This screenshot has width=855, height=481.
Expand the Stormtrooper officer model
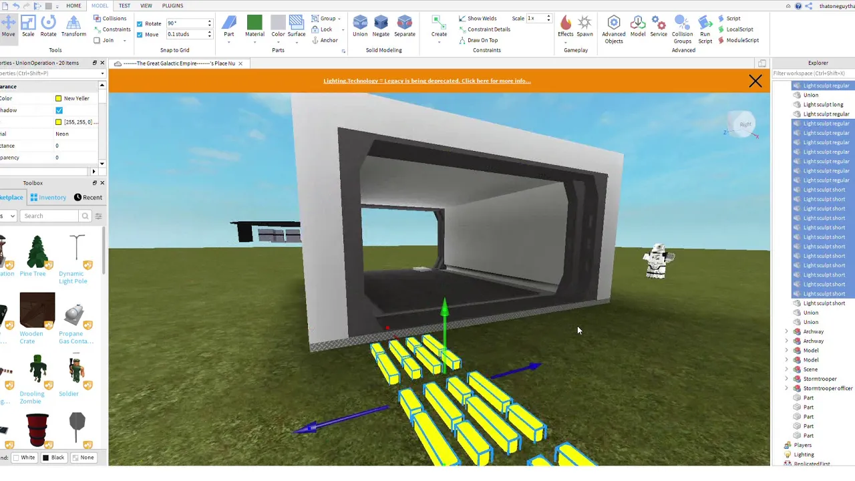click(x=787, y=388)
